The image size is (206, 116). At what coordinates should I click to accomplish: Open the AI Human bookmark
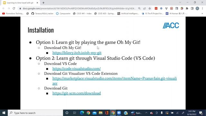177,14
